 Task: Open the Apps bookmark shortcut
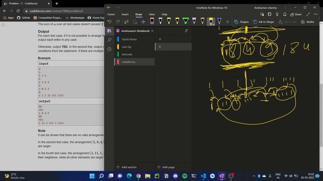pyautogui.click(x=9, y=18)
